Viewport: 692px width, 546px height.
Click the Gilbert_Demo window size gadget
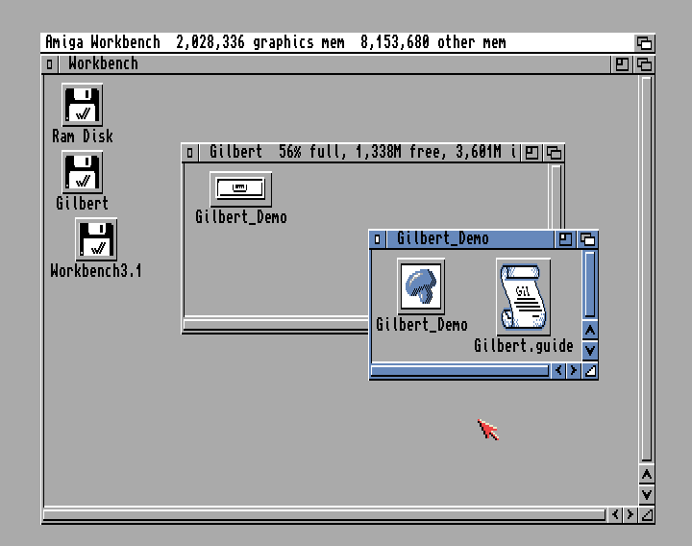pos(590,371)
